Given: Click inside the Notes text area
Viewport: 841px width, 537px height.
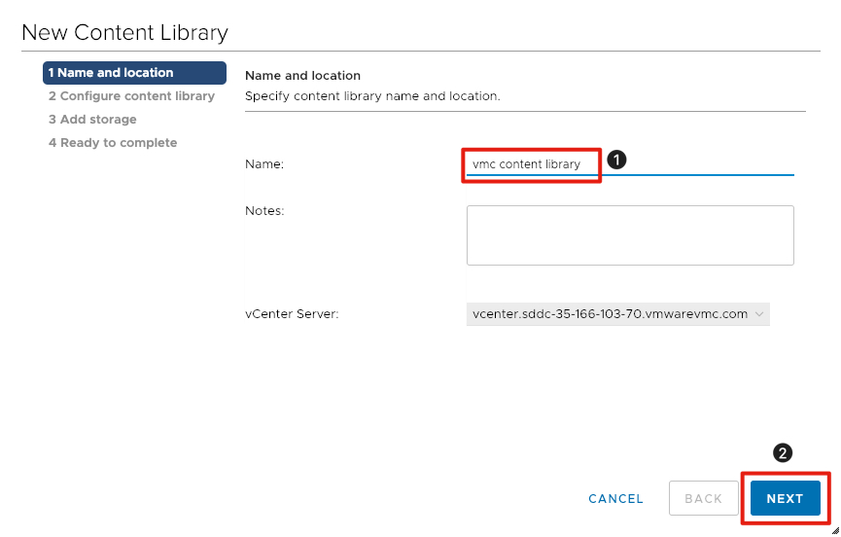Looking at the screenshot, I should click(630, 234).
